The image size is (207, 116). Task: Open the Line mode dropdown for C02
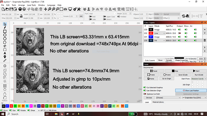(160, 33)
